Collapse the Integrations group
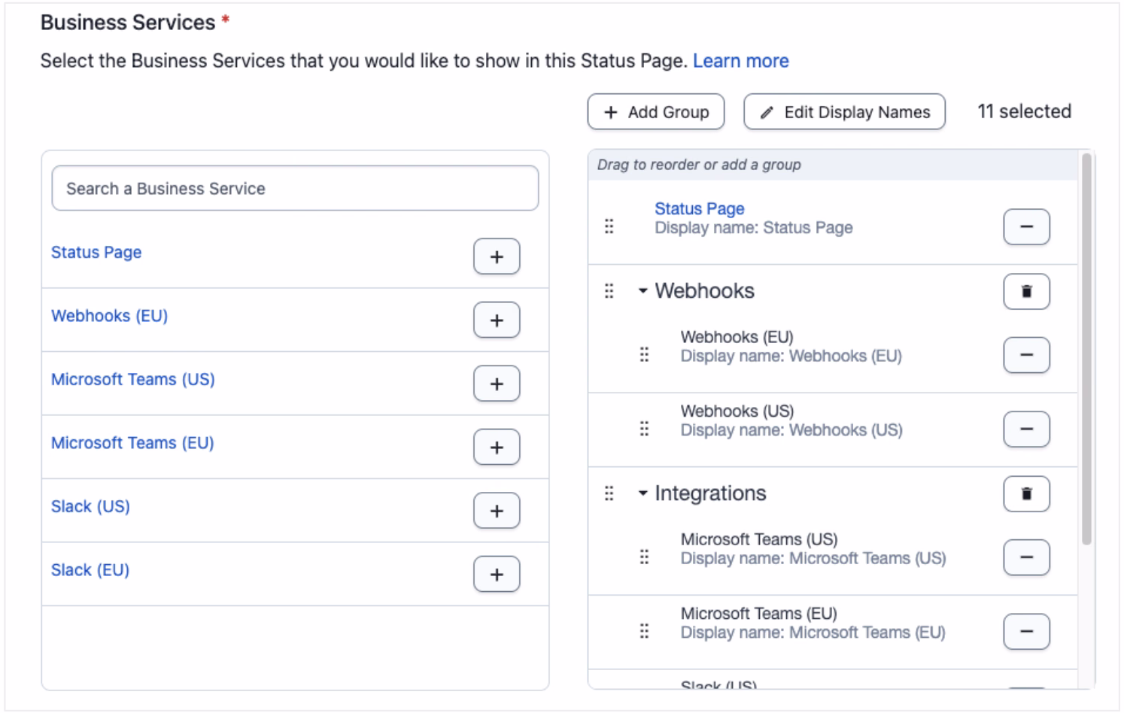This screenshot has width=1124, height=713. pos(643,494)
